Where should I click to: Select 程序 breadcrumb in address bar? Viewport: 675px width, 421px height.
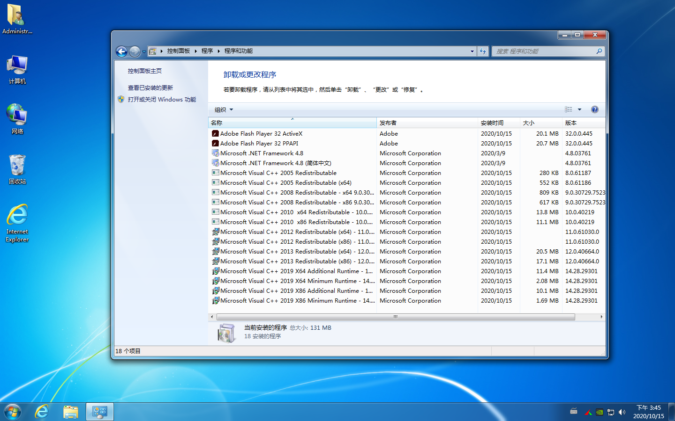click(x=207, y=51)
